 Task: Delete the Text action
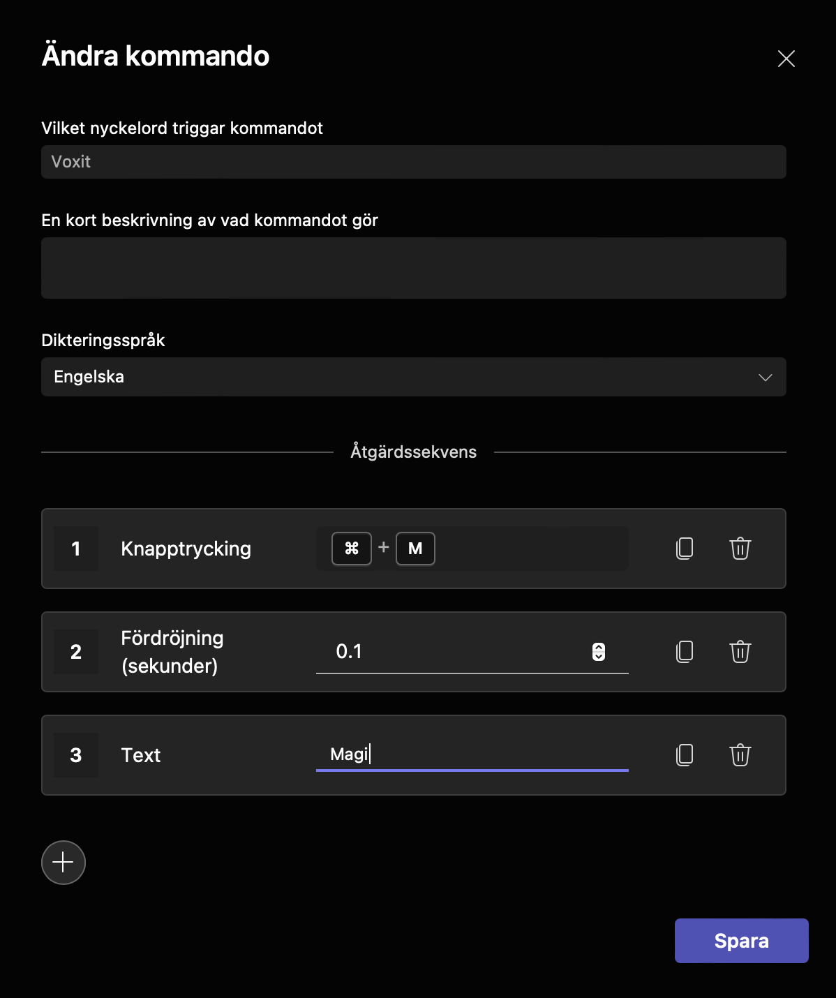click(x=740, y=755)
